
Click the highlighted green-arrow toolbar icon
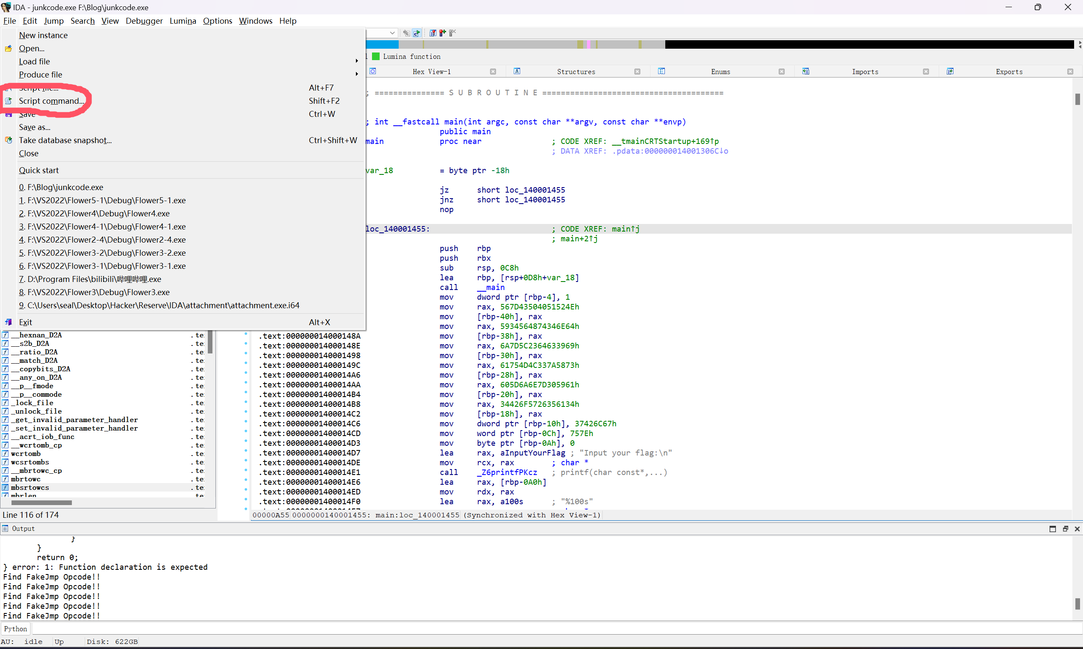(417, 33)
